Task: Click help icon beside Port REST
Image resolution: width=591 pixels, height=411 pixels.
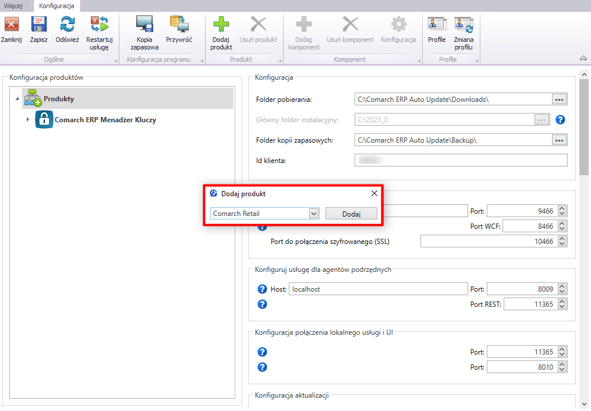Action: [262, 304]
